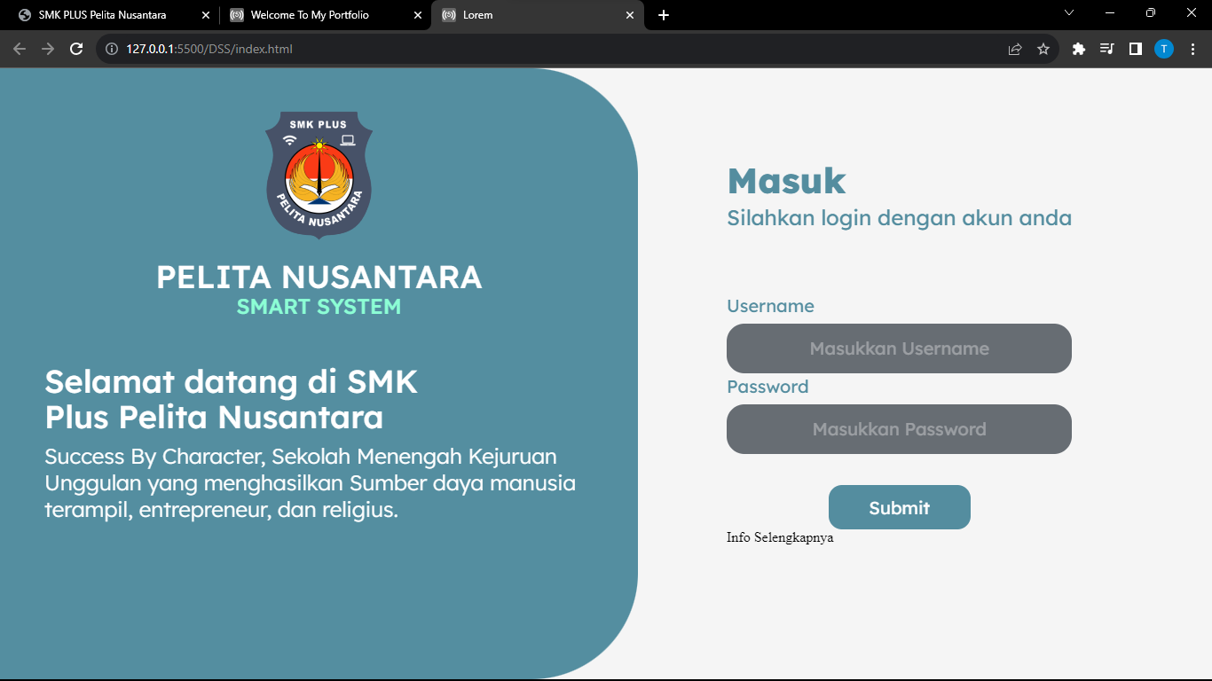Bookmark this page with the star icon
This screenshot has width=1212, height=681.
click(1043, 49)
